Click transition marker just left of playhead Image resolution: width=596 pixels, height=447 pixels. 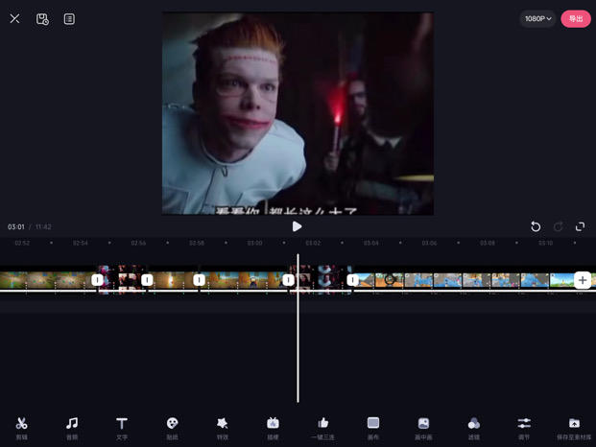point(289,280)
